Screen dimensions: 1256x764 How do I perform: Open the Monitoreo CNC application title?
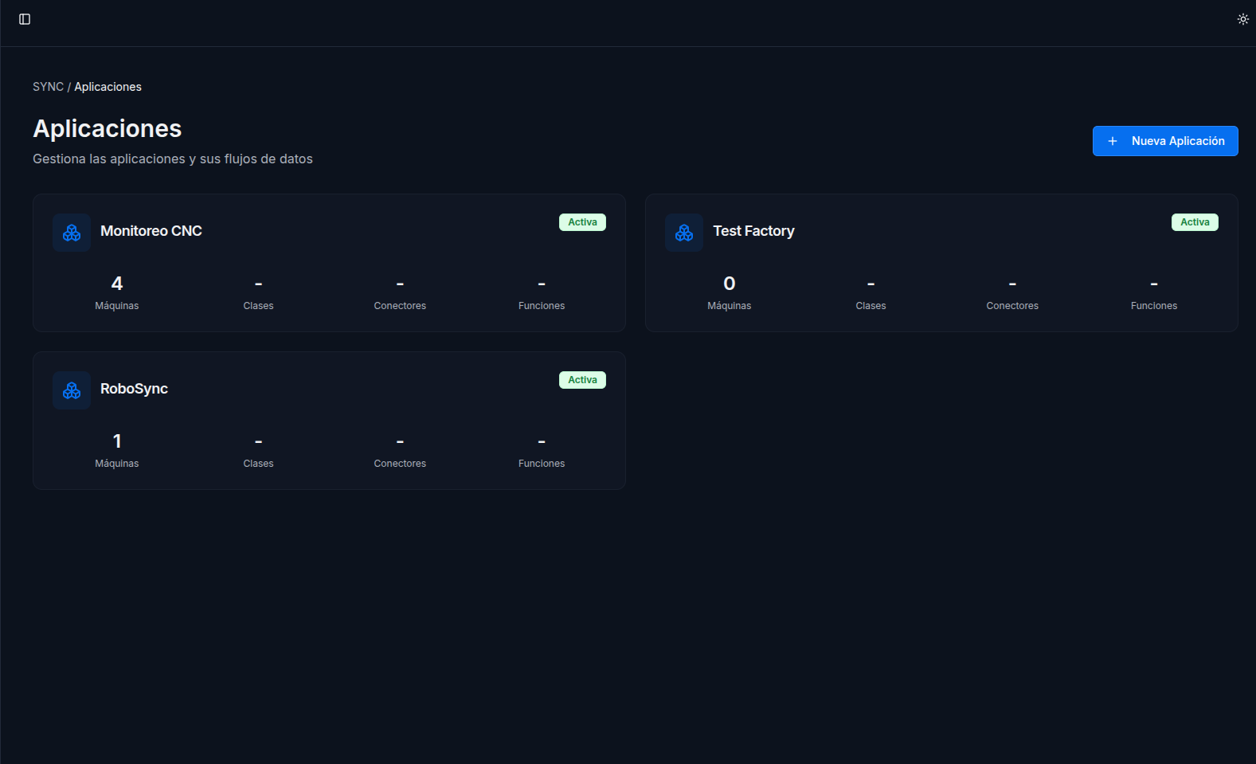coord(151,231)
